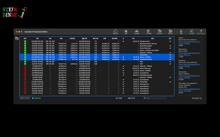Select the Bremsflüssigkeit description cell
220x137 pixels.
pyautogui.click(x=146, y=46)
